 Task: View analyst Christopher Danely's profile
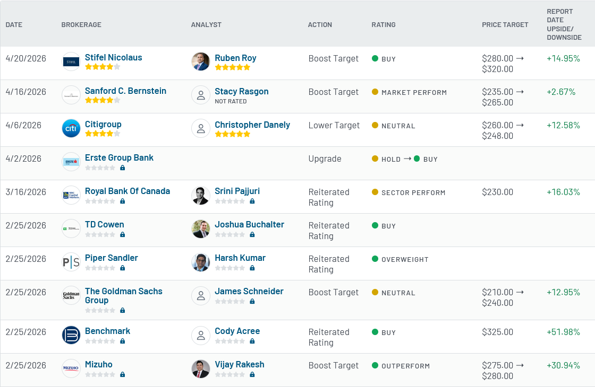(252, 125)
